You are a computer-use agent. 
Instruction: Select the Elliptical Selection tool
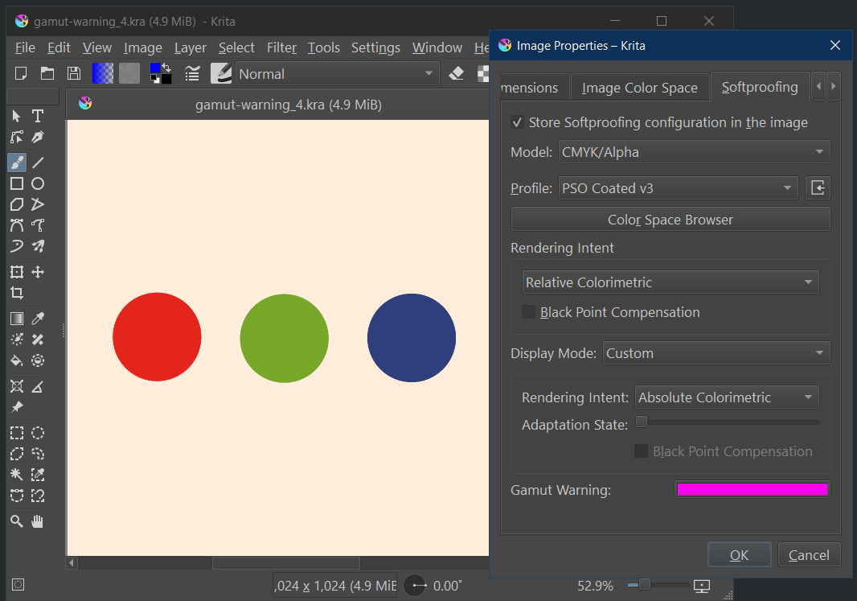click(38, 433)
